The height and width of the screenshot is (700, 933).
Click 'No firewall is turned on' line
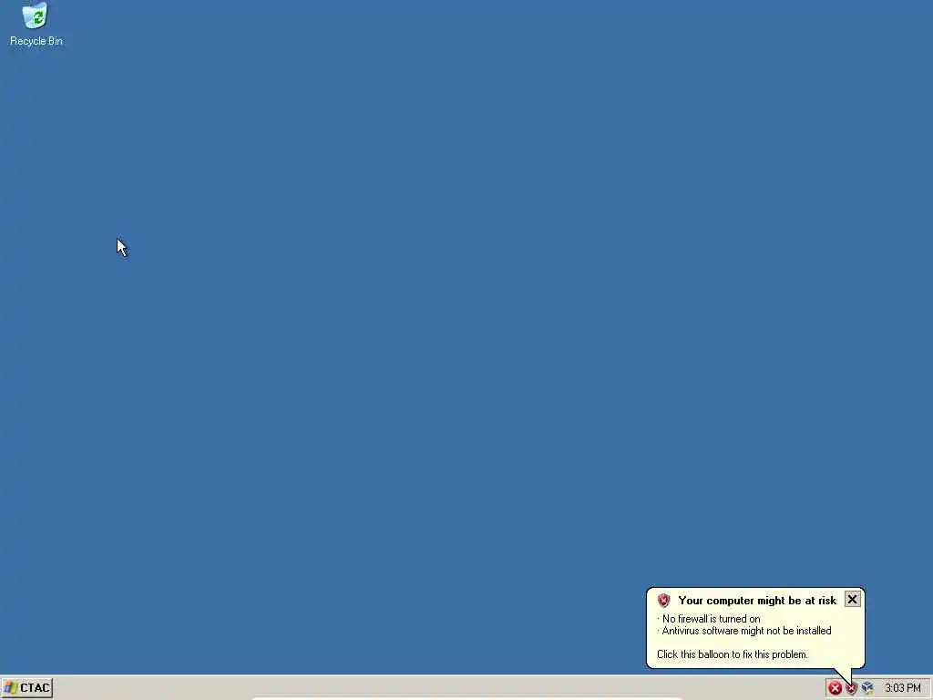tap(711, 619)
